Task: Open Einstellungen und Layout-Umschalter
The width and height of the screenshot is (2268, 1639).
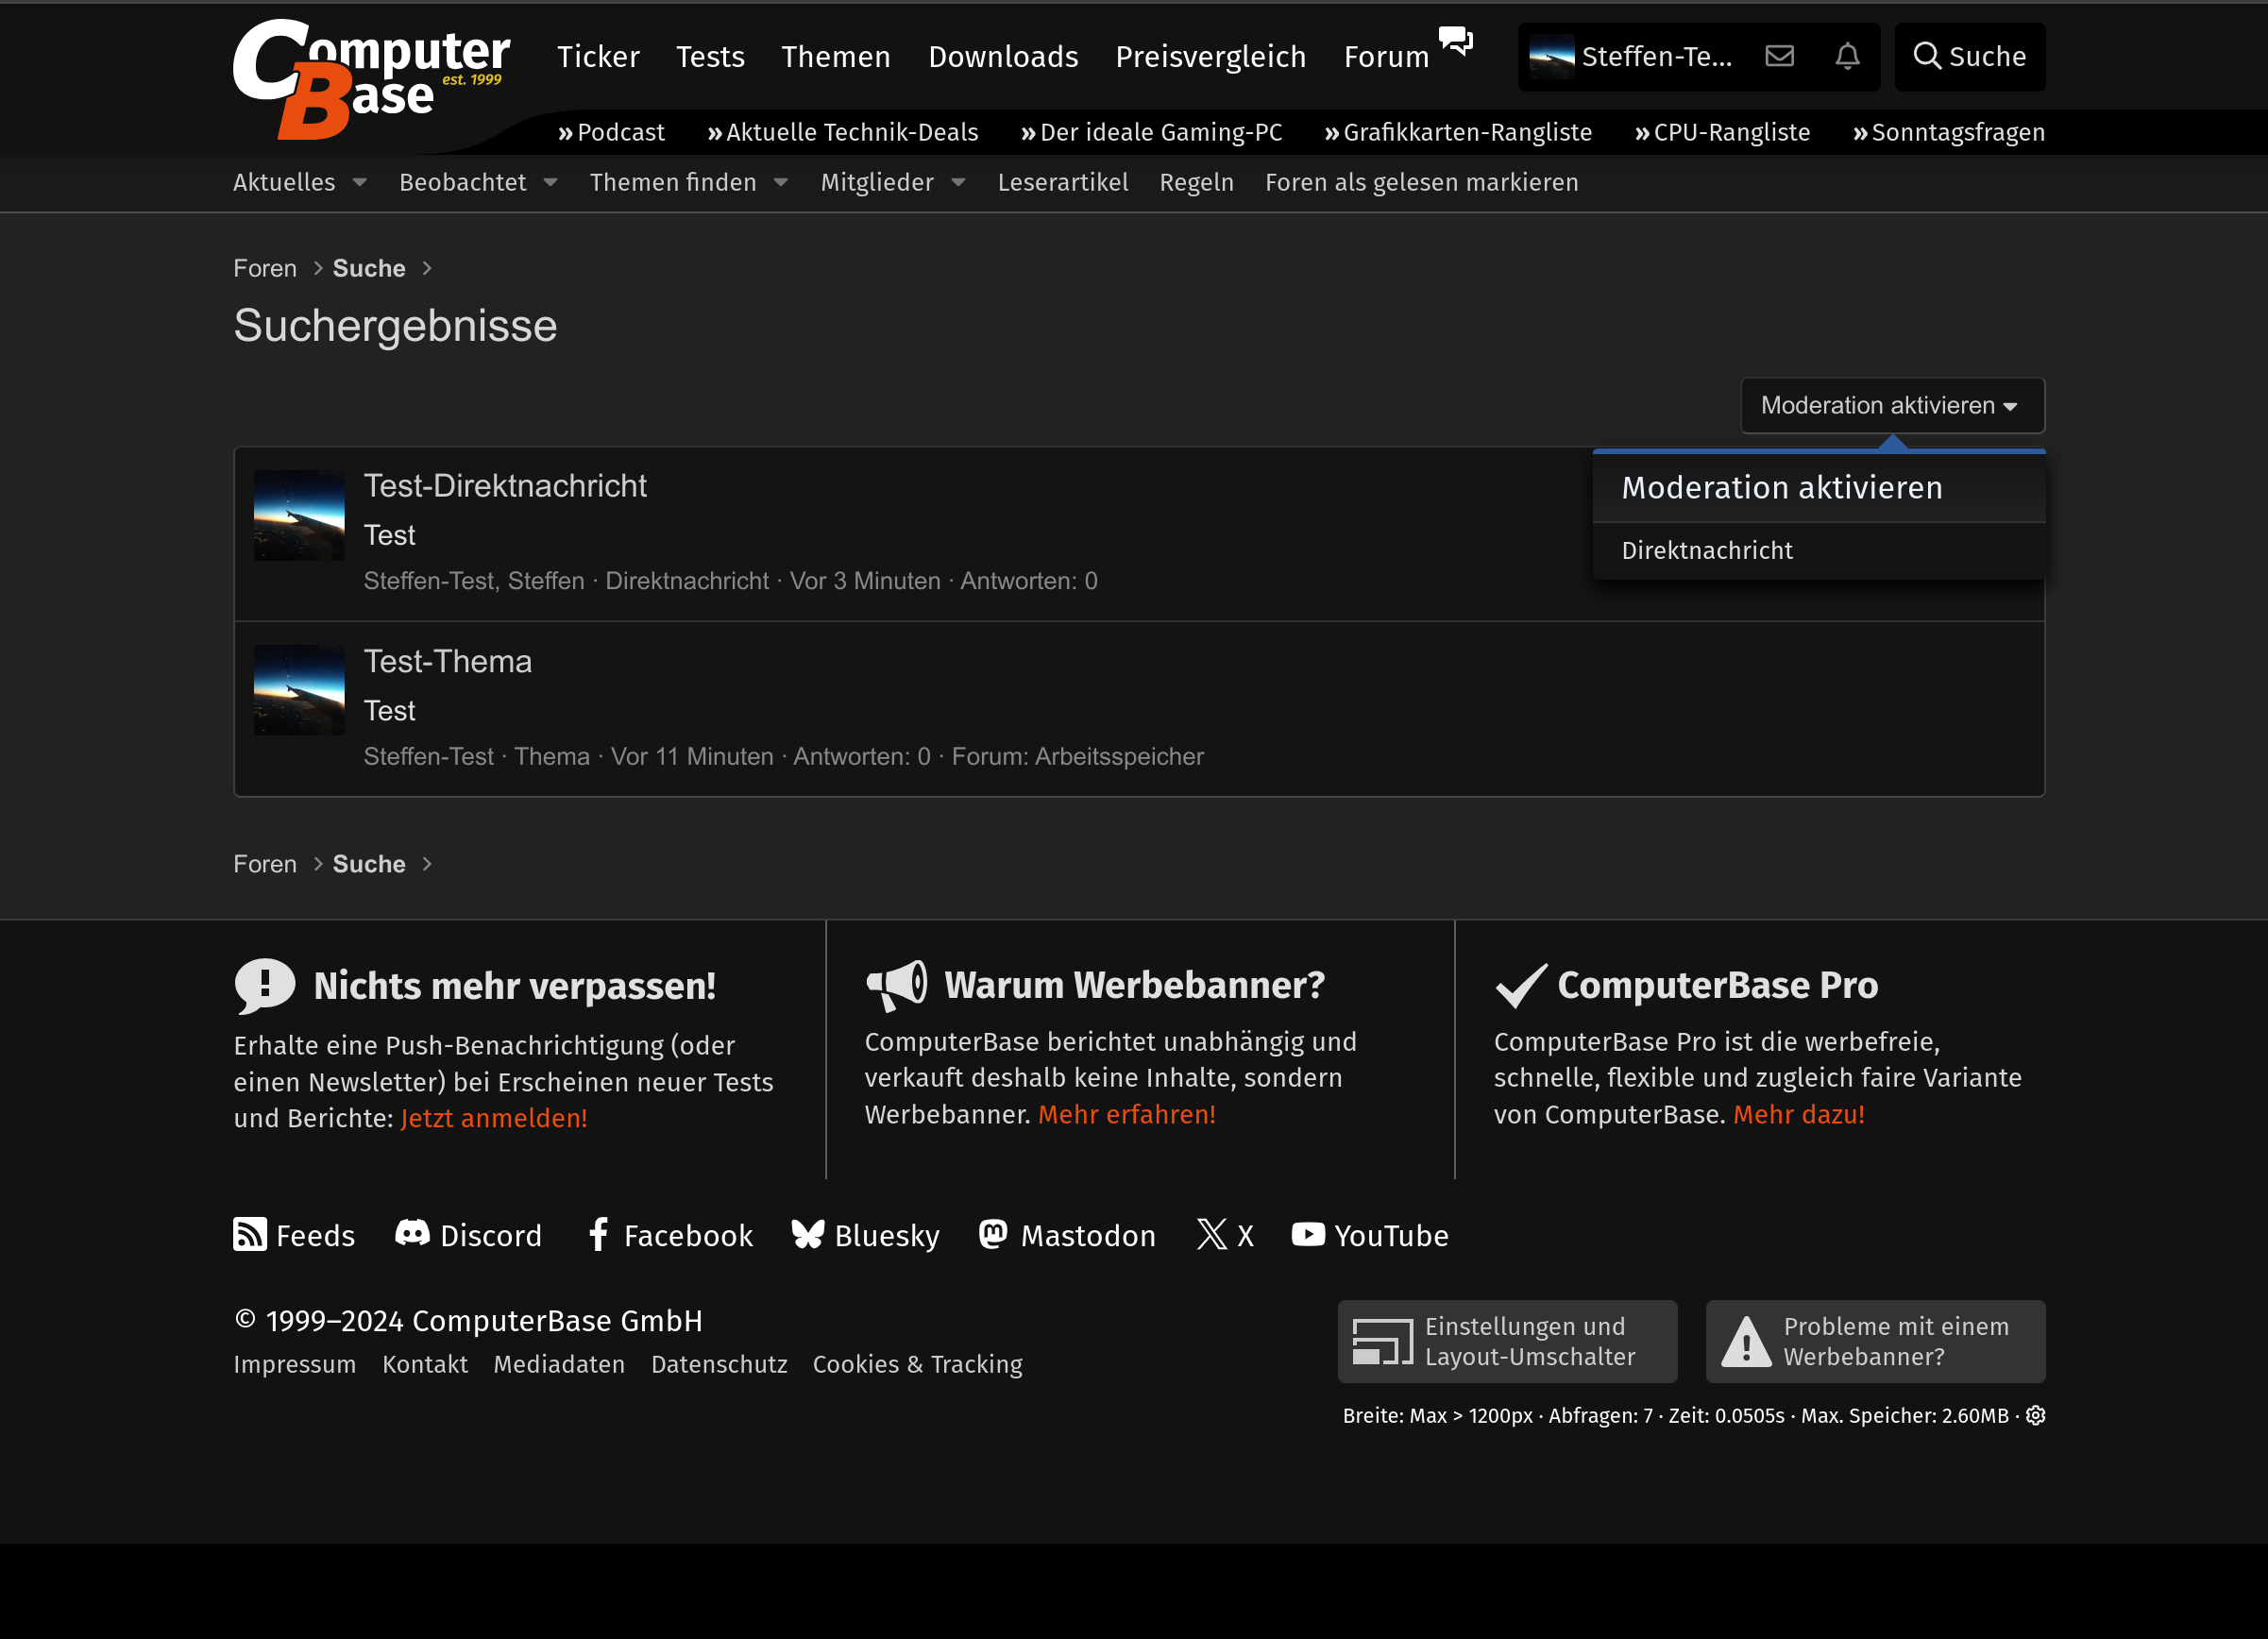Action: click(x=1507, y=1341)
